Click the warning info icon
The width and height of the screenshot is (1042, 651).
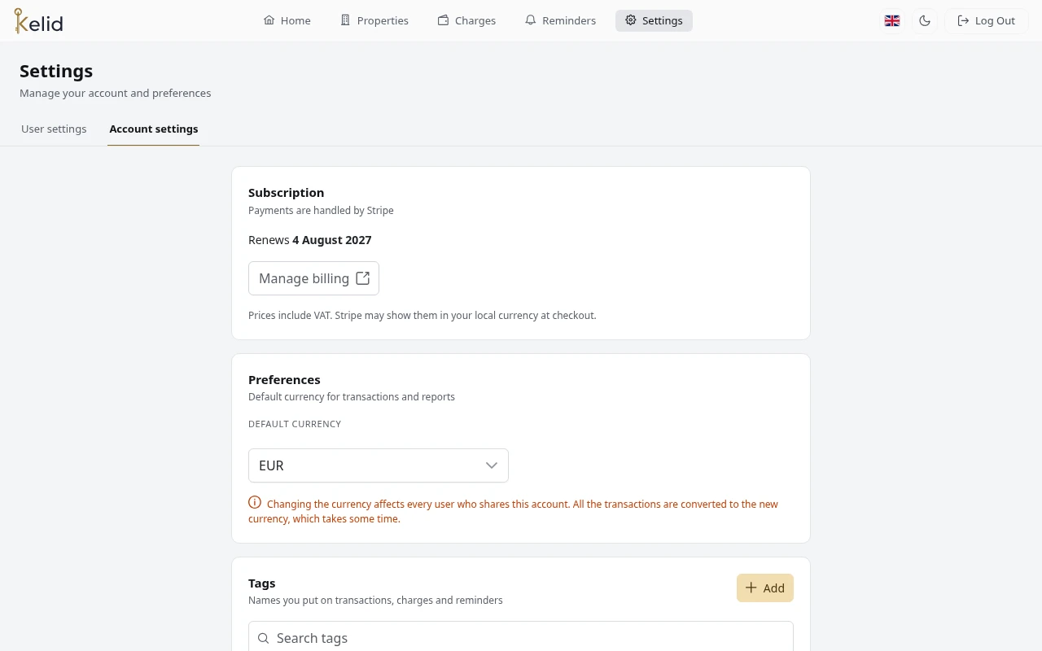coord(255,503)
